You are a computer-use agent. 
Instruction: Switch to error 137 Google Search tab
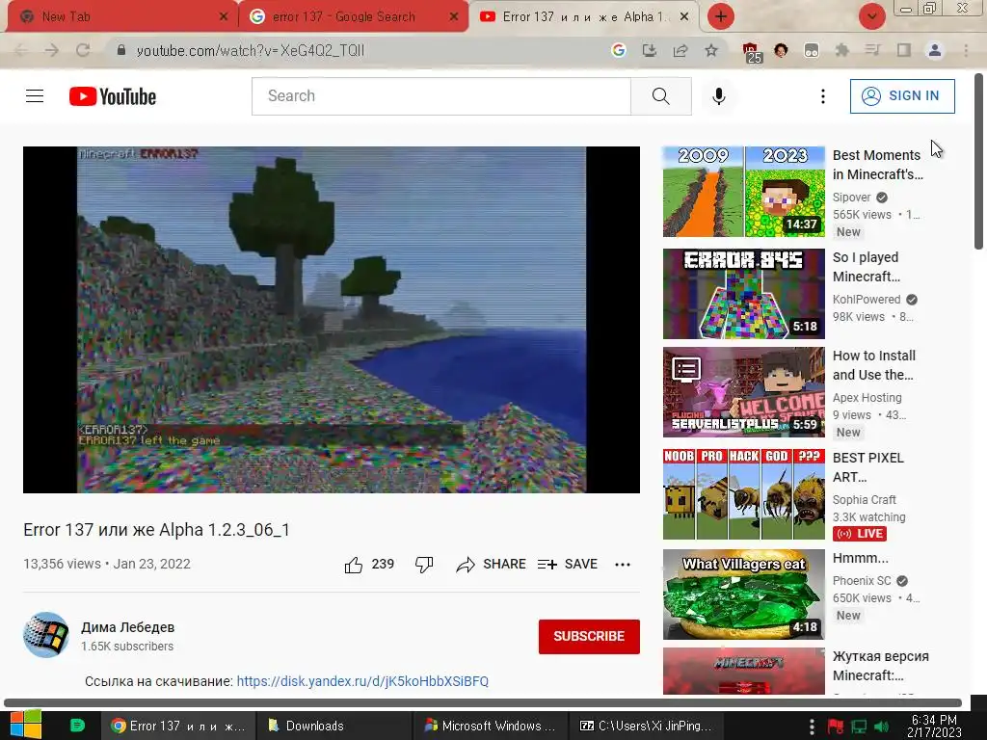pyautogui.click(x=354, y=17)
